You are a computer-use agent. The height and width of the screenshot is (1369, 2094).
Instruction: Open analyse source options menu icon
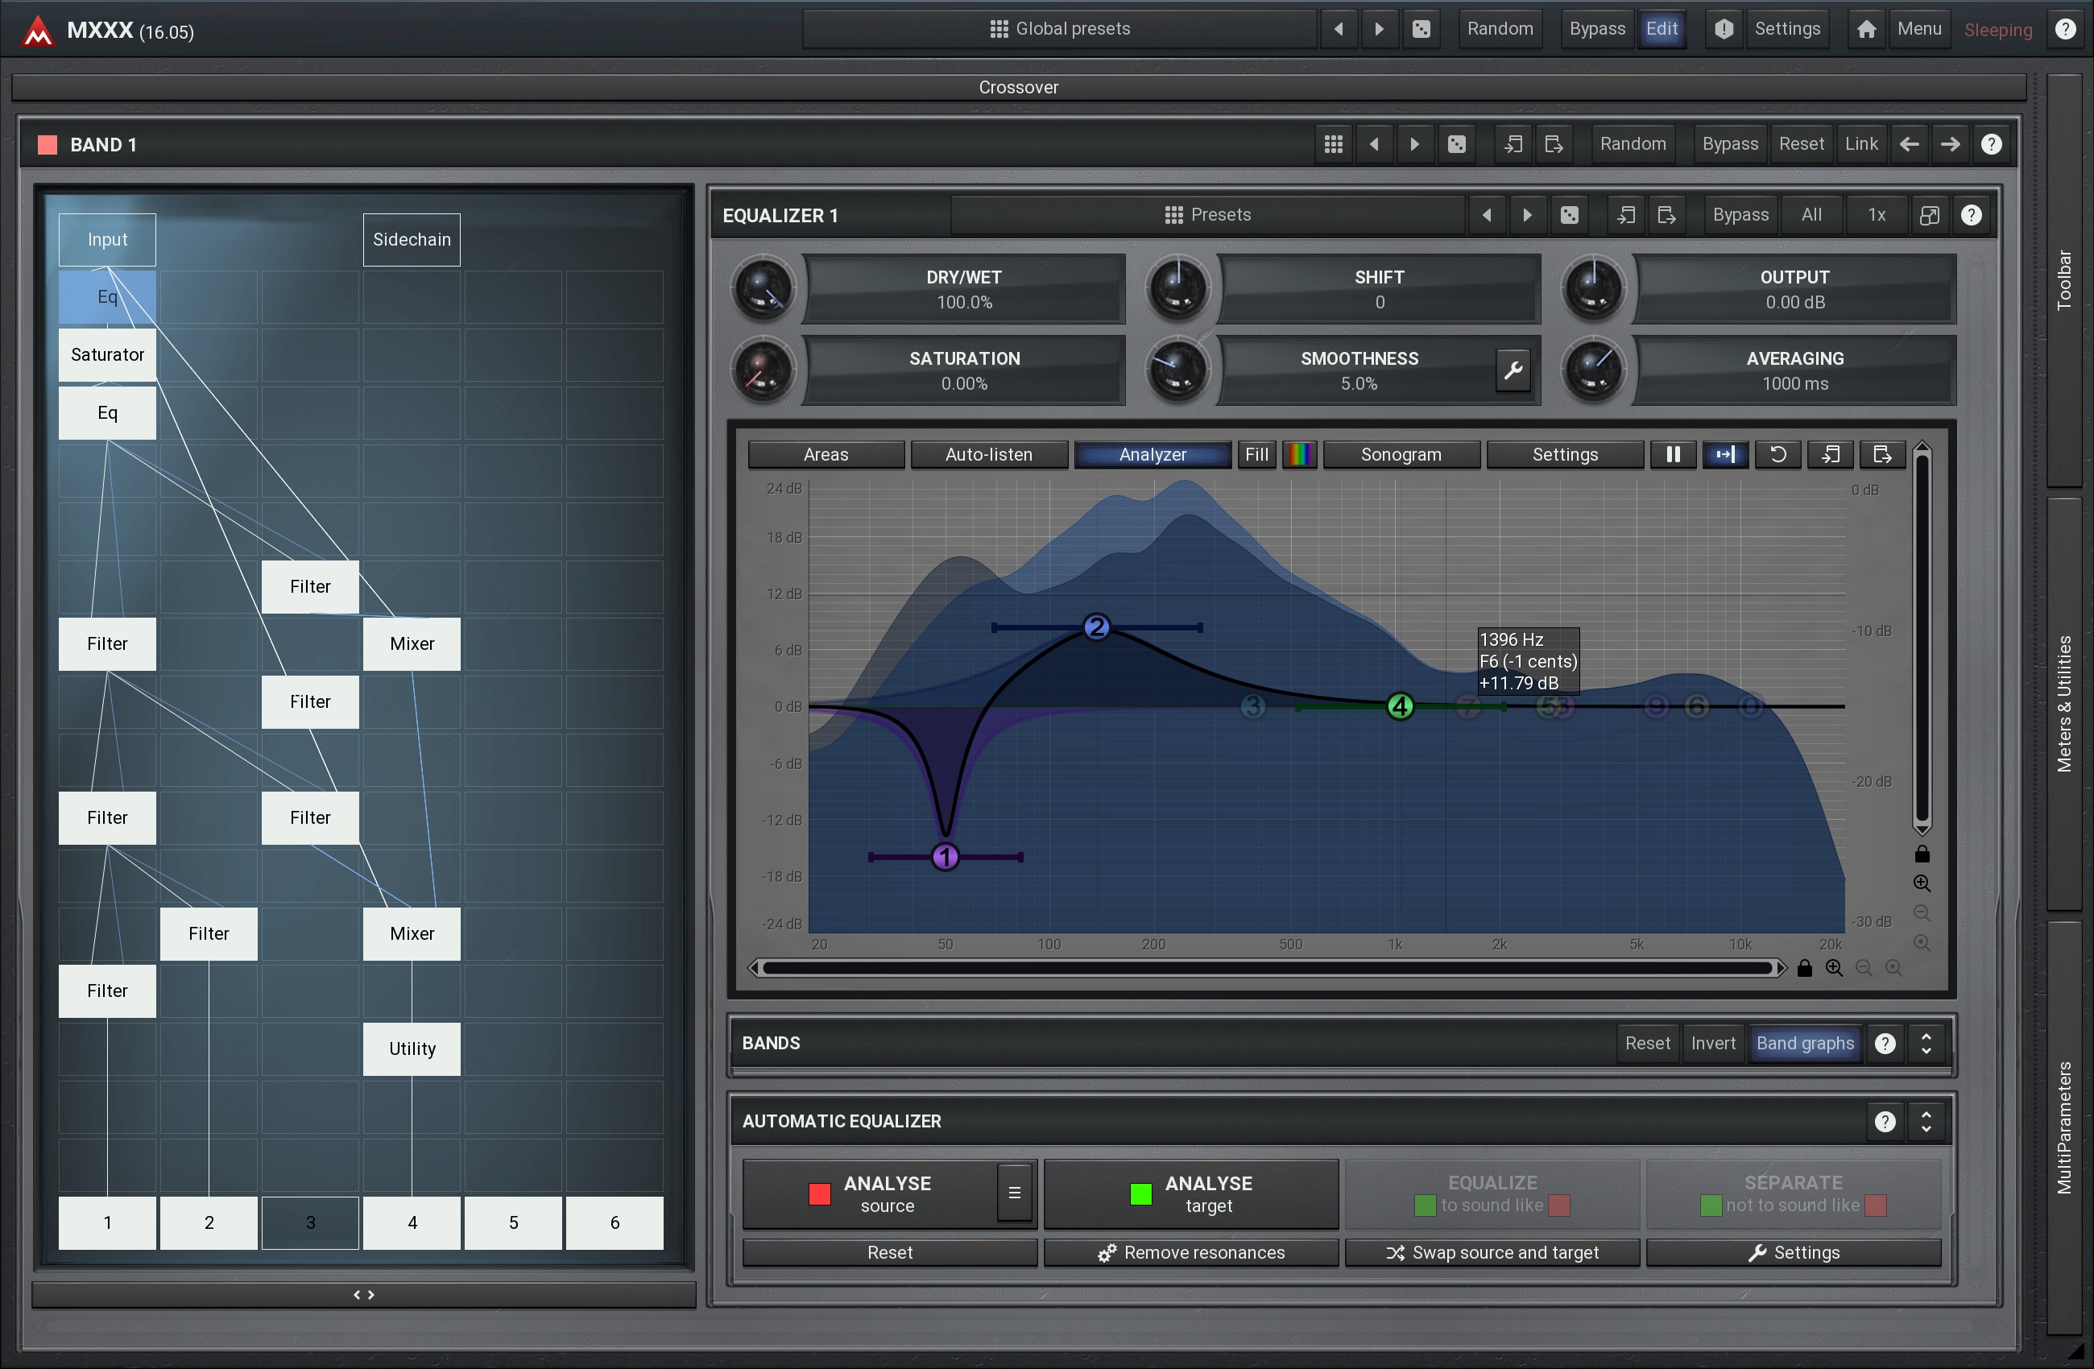(1013, 1193)
